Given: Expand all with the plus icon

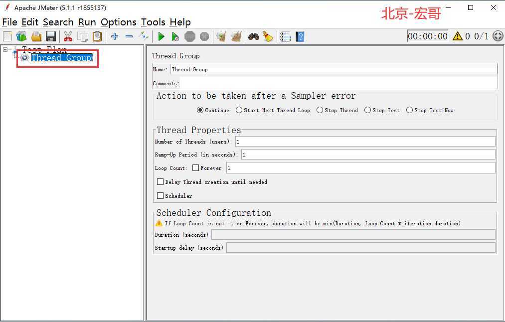Looking at the screenshot, I should [x=114, y=36].
